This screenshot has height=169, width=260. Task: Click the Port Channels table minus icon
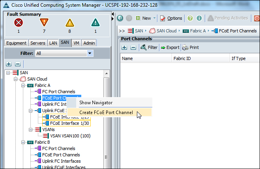point(133,48)
